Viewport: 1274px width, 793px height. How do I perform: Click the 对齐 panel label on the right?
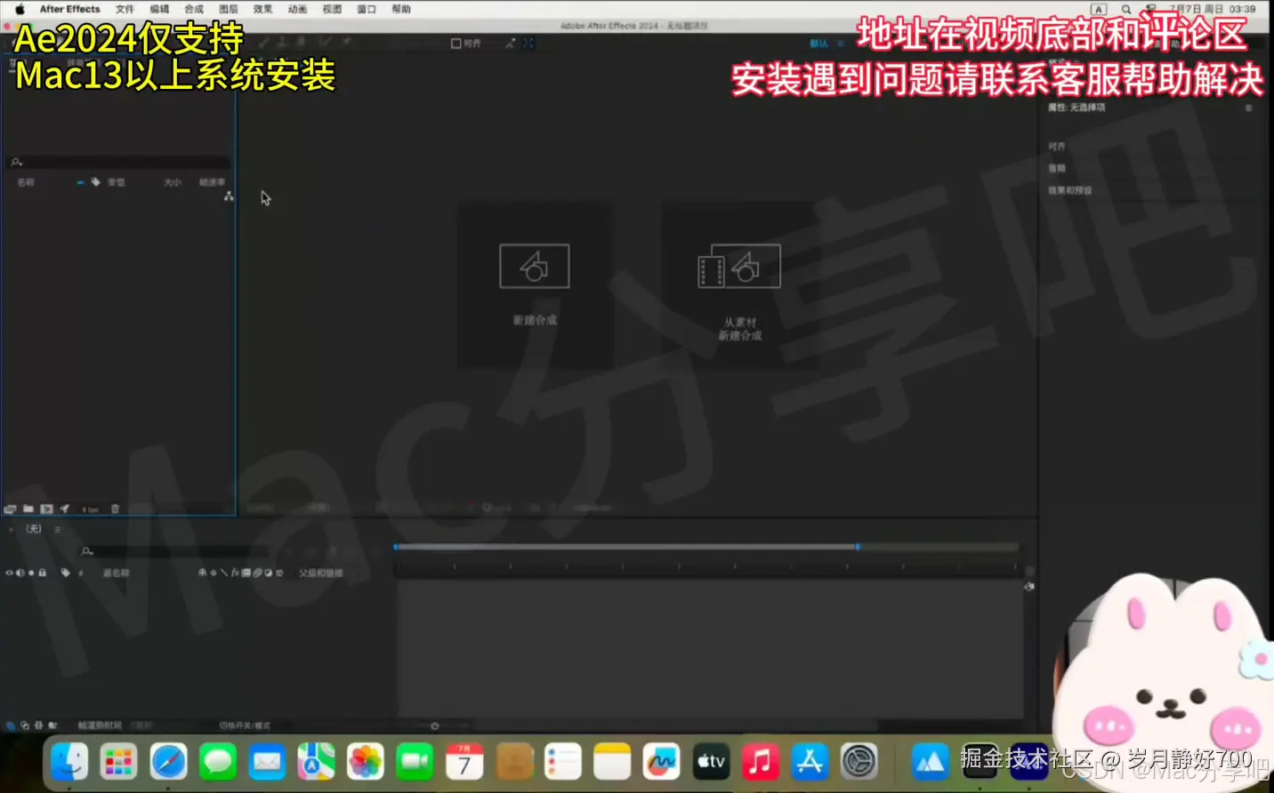pyautogui.click(x=1056, y=146)
